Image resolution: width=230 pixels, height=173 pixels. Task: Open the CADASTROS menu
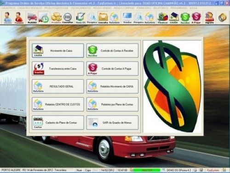pyautogui.click(x=8, y=8)
